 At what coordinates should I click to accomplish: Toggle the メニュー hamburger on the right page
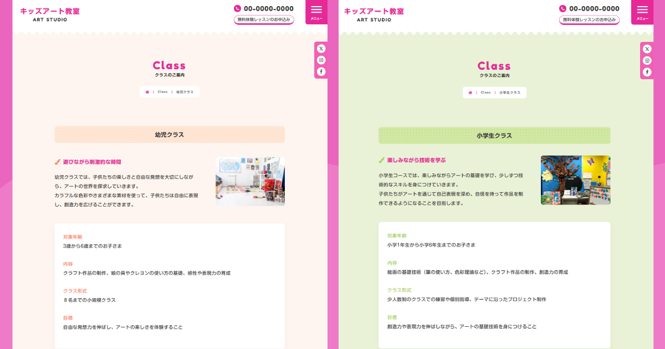(643, 11)
